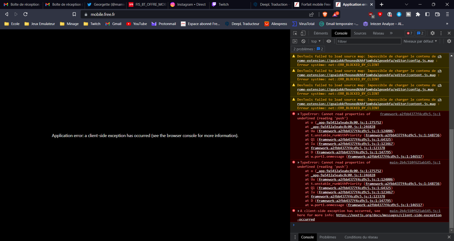The image size is (454, 241).
Task: Open the VirusTotal bookmark
Action: (303, 24)
